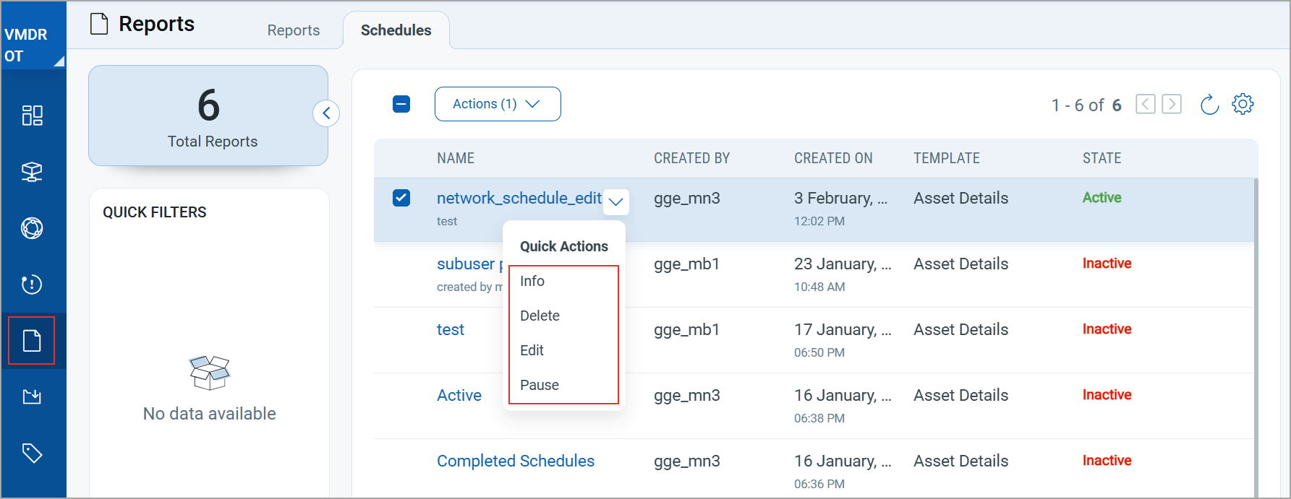Open table settings gear icon

click(x=1243, y=104)
